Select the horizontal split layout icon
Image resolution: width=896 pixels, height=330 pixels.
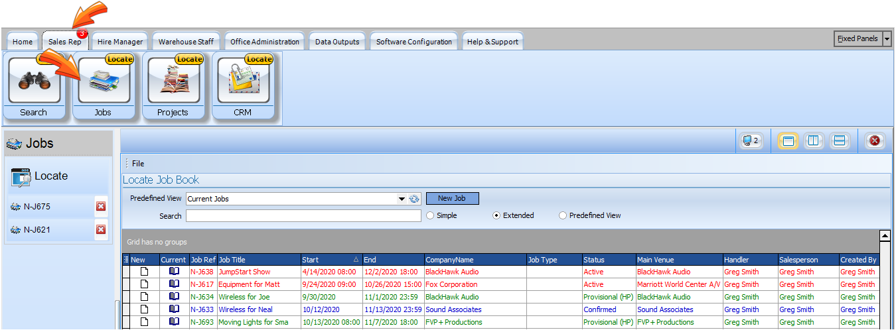coord(840,140)
